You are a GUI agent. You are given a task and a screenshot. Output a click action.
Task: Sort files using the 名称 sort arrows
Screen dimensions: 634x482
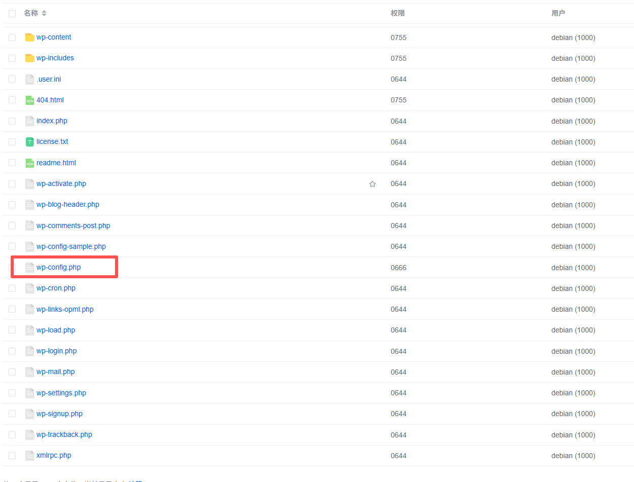(x=44, y=14)
